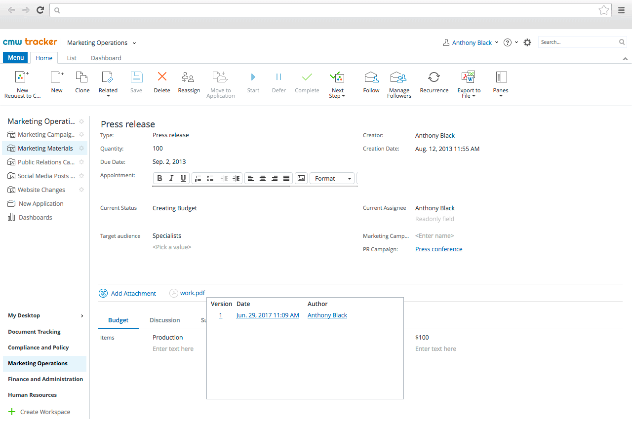The image size is (632, 424).
Task: Open the Press conference link
Action: (438, 249)
